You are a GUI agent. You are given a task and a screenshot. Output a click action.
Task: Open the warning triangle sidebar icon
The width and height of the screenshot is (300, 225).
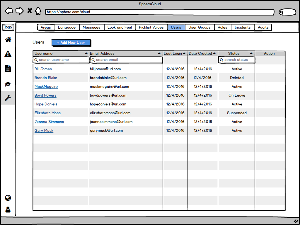(x=8, y=54)
